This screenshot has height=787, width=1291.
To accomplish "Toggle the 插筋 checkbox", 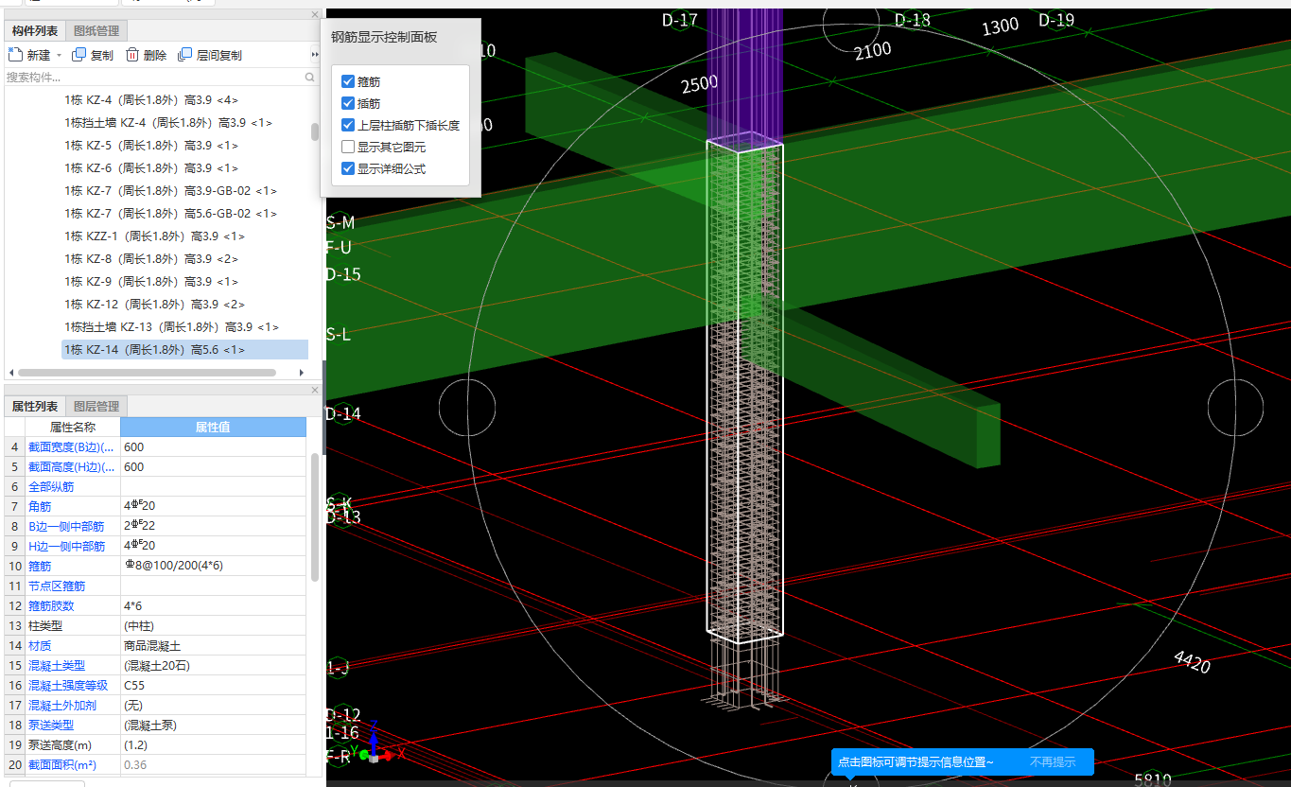I will click(348, 103).
